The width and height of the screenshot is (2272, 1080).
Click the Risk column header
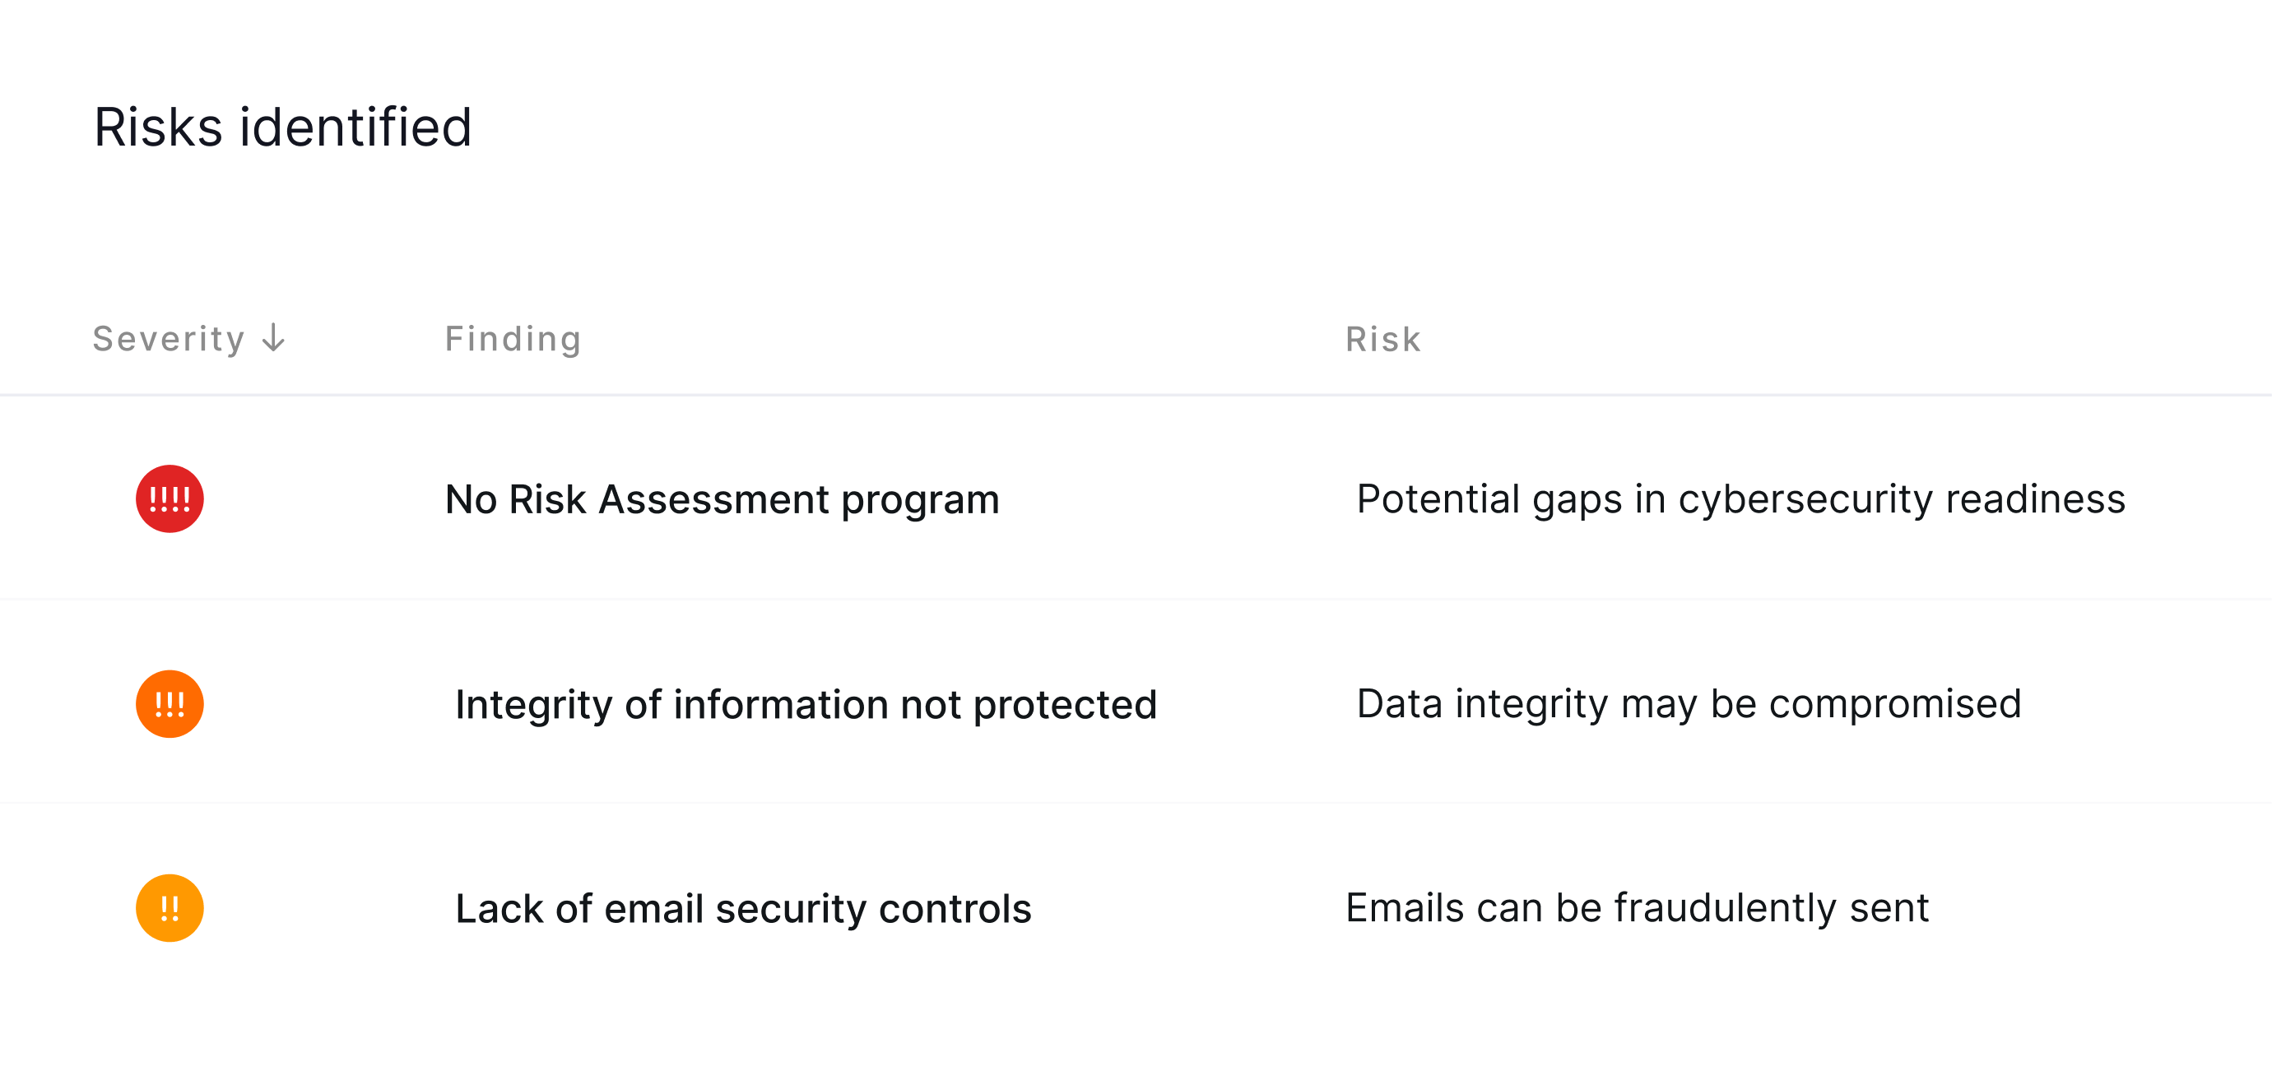[x=1383, y=339]
